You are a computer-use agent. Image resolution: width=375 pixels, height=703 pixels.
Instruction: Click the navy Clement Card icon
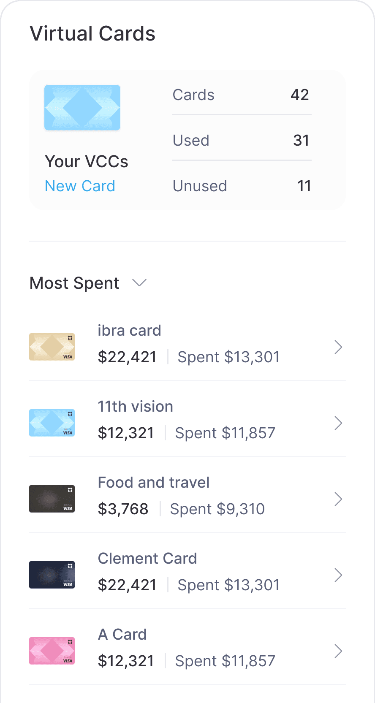click(x=52, y=575)
